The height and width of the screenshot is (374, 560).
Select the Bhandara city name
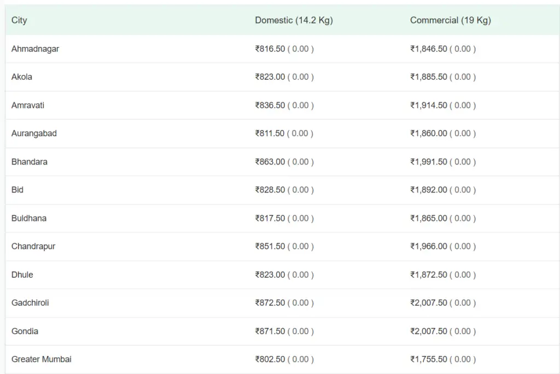tap(30, 162)
